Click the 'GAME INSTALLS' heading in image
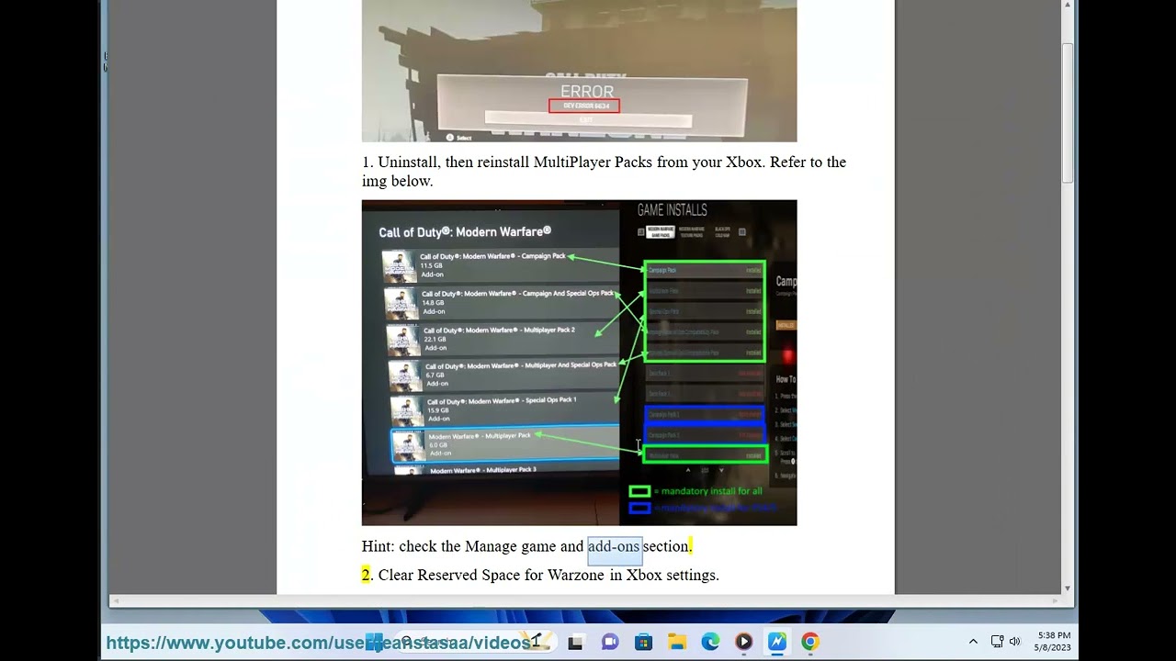1176x661 pixels. [x=672, y=210]
